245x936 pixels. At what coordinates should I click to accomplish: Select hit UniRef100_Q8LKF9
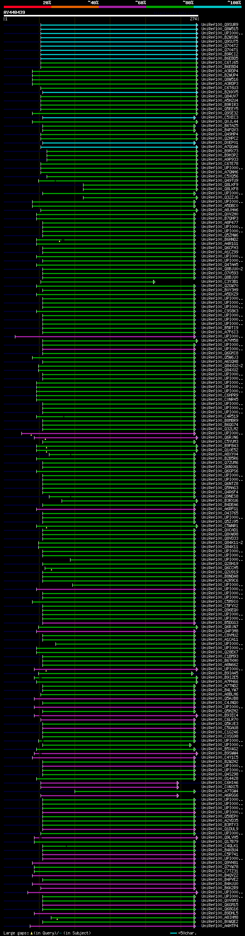tap(220, 185)
